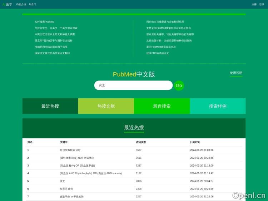Viewport: 268px width, 201px height.
Task: Click feature text 支持全部PubMed搜索布尔运算符及括号
Action: click(169, 28)
